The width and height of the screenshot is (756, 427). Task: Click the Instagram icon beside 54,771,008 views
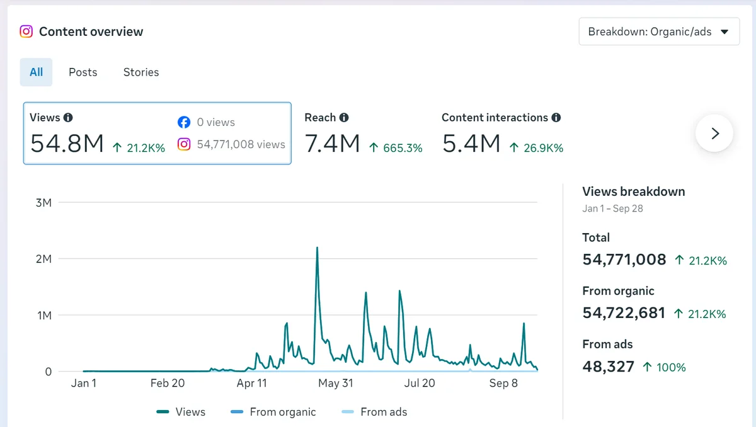coord(184,144)
